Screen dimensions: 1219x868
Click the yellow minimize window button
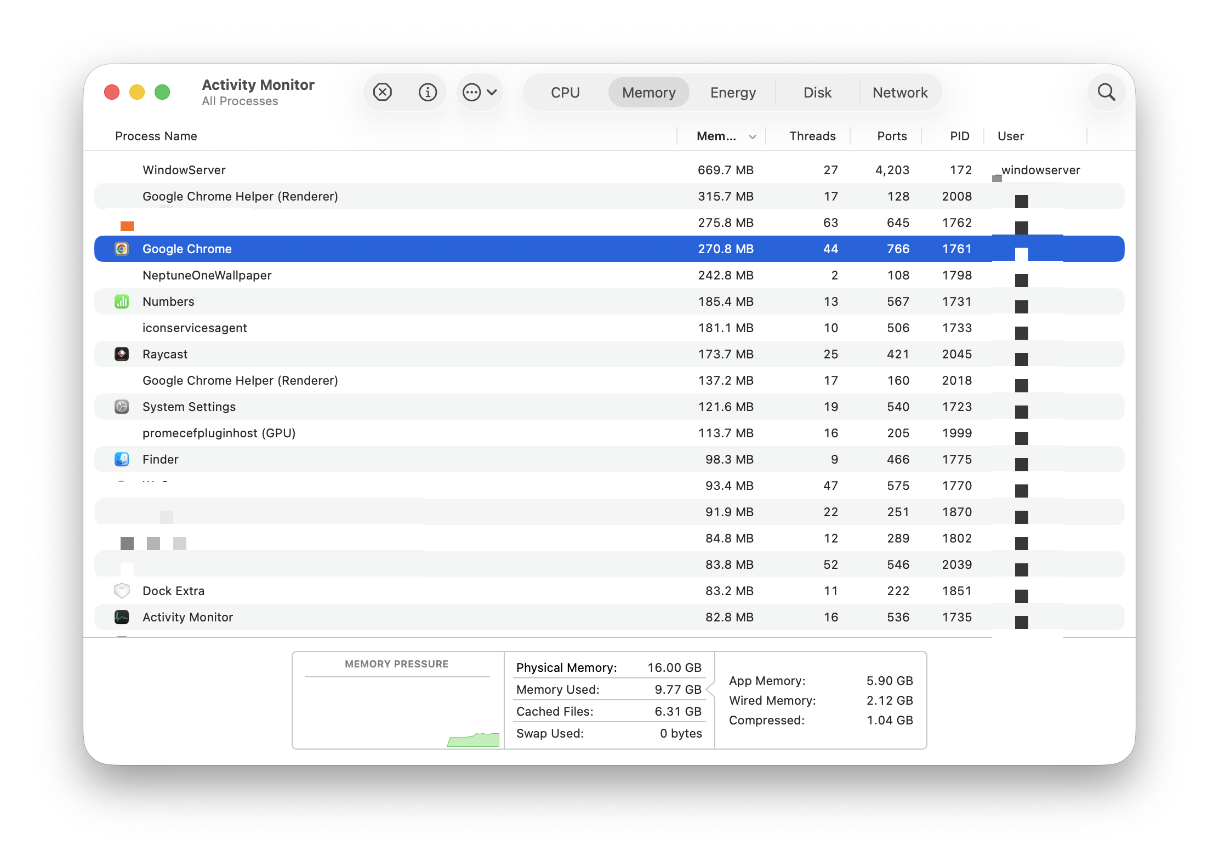click(x=137, y=92)
